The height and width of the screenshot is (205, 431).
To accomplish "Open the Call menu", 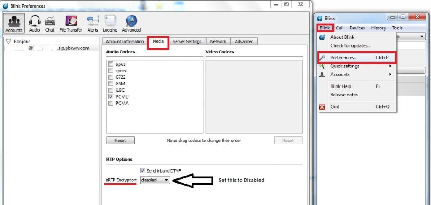I will click(340, 28).
